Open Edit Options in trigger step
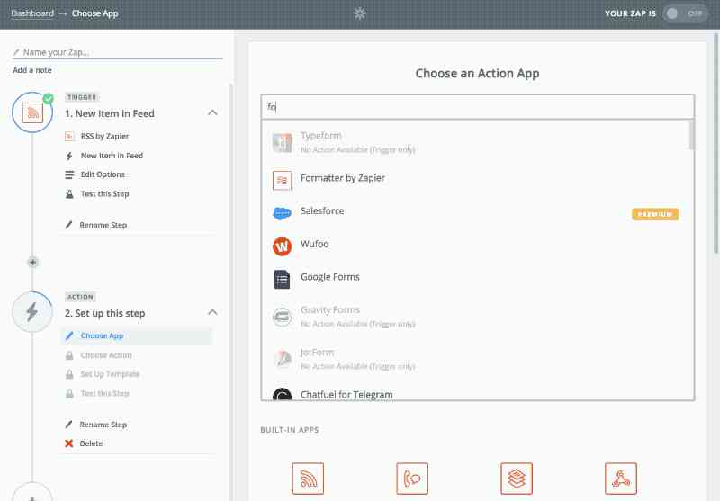 coord(103,174)
